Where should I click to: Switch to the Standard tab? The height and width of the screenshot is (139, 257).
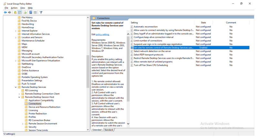tap(109, 130)
